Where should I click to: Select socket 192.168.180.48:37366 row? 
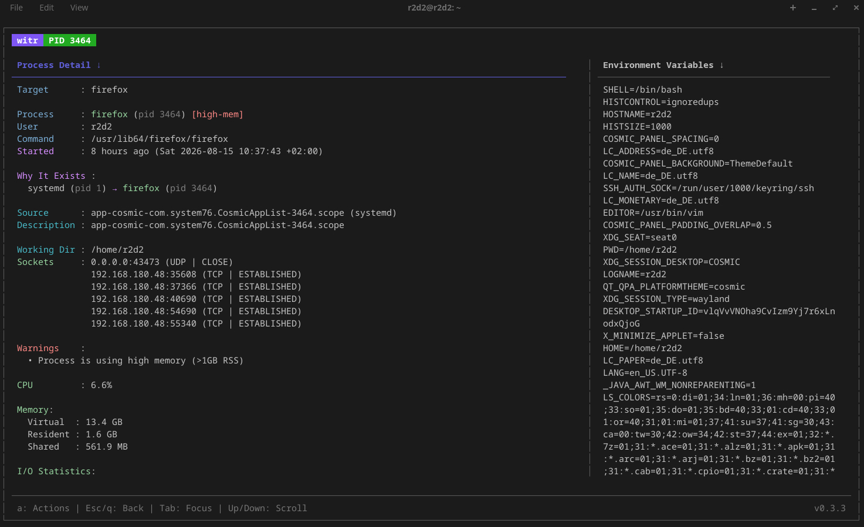point(196,287)
